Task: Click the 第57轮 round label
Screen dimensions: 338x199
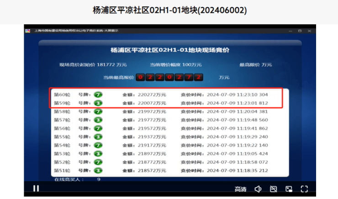Action: (62, 120)
